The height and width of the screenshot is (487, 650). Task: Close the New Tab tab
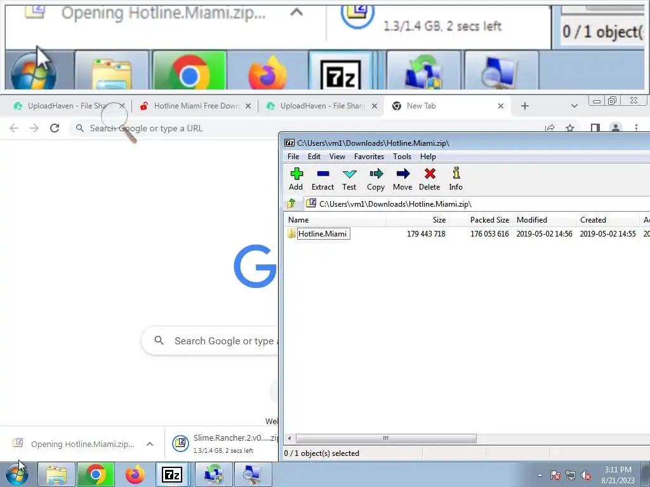click(x=501, y=106)
